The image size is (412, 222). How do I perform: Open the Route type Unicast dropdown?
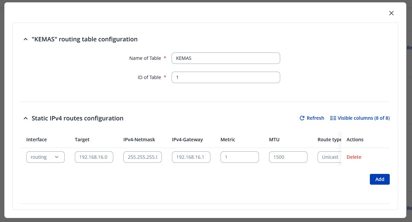pyautogui.click(x=329, y=157)
